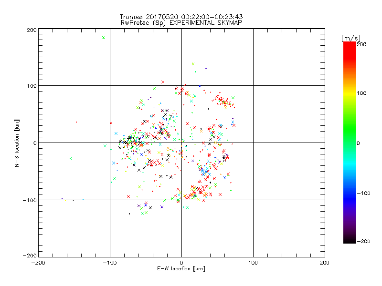Select the lone green X marker near top-left corner
The image size is (382, 286).
[x=104, y=38]
